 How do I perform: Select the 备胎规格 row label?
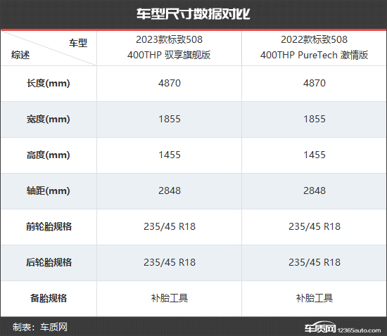click(49, 298)
